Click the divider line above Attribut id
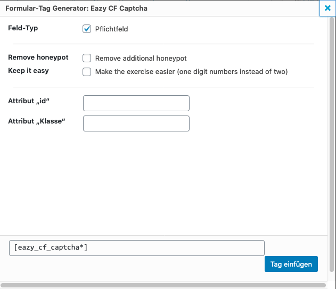This screenshot has width=336, height=289. (163, 87)
